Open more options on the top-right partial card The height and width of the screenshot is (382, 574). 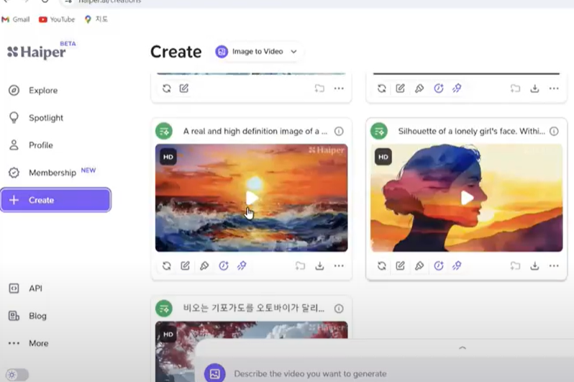555,88
